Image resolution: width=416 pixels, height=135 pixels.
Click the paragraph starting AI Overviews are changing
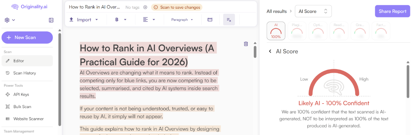pyautogui.click(x=149, y=84)
